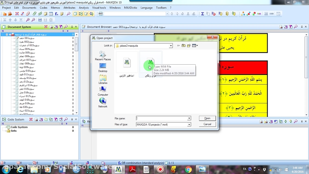Go to Computer in dialog sidebar
This screenshot has width=309, height=174.
point(103,91)
